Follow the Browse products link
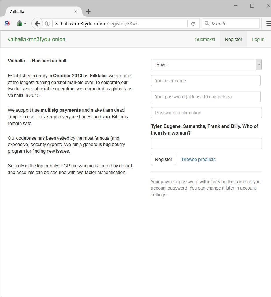The width and height of the screenshot is (271, 297). [198, 160]
